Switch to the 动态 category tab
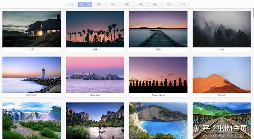This screenshot has height=139, width=254. (71, 4)
